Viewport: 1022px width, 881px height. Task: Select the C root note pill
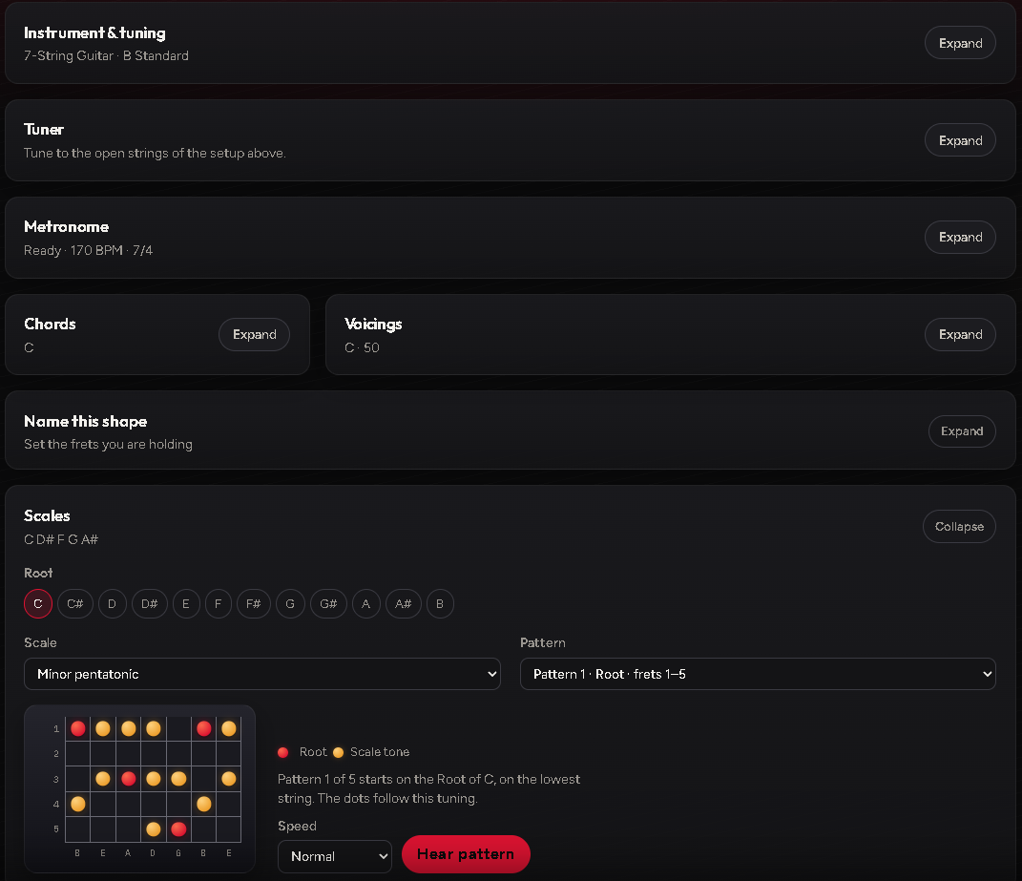click(38, 604)
